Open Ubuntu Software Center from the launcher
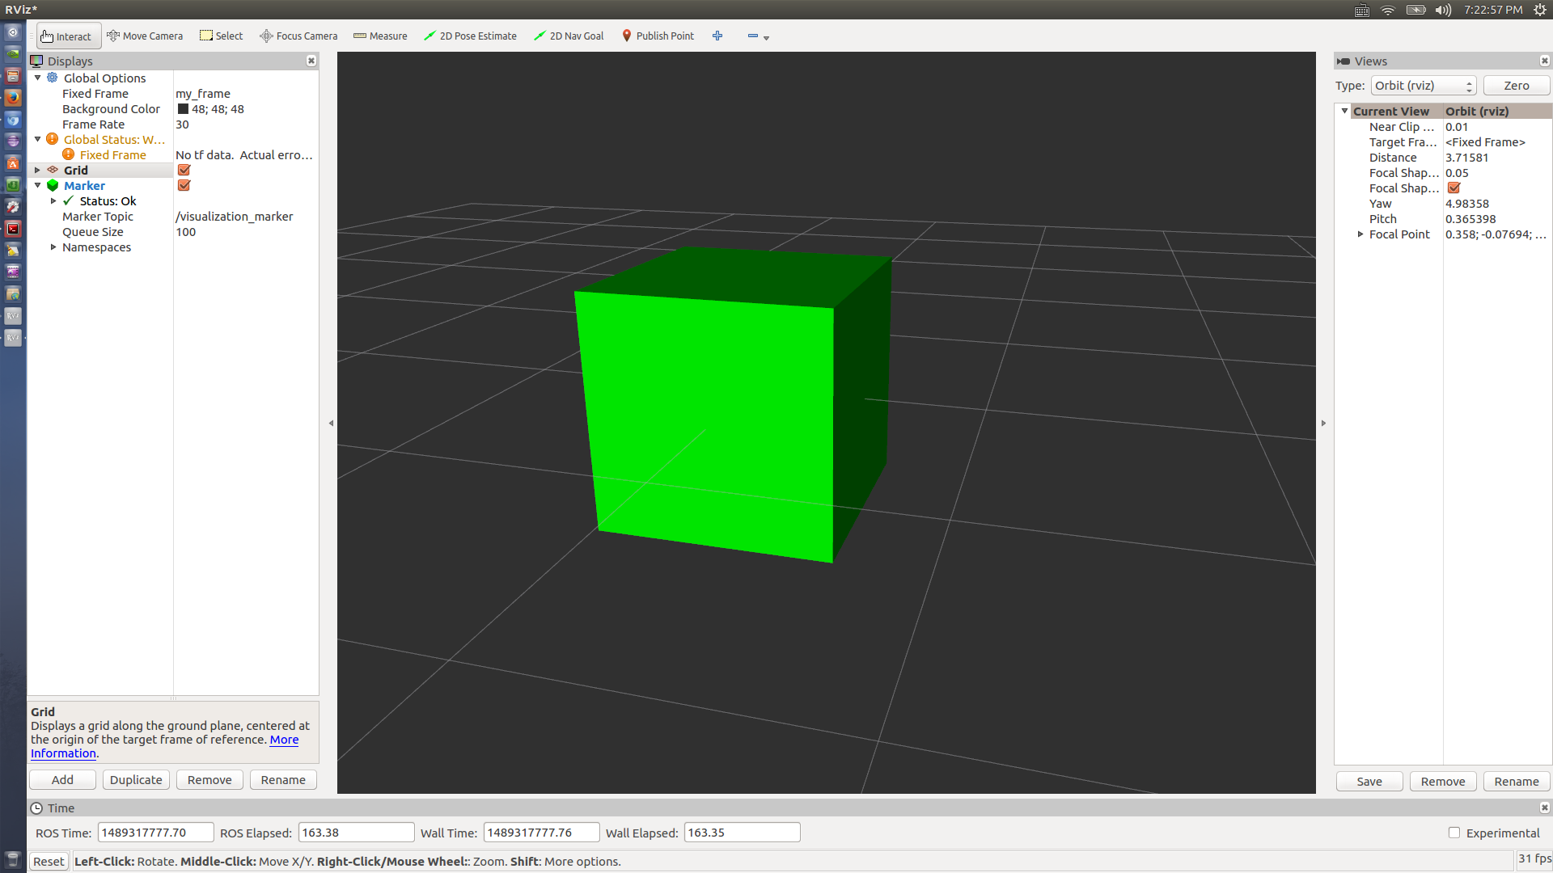This screenshot has width=1553, height=873. [13, 163]
